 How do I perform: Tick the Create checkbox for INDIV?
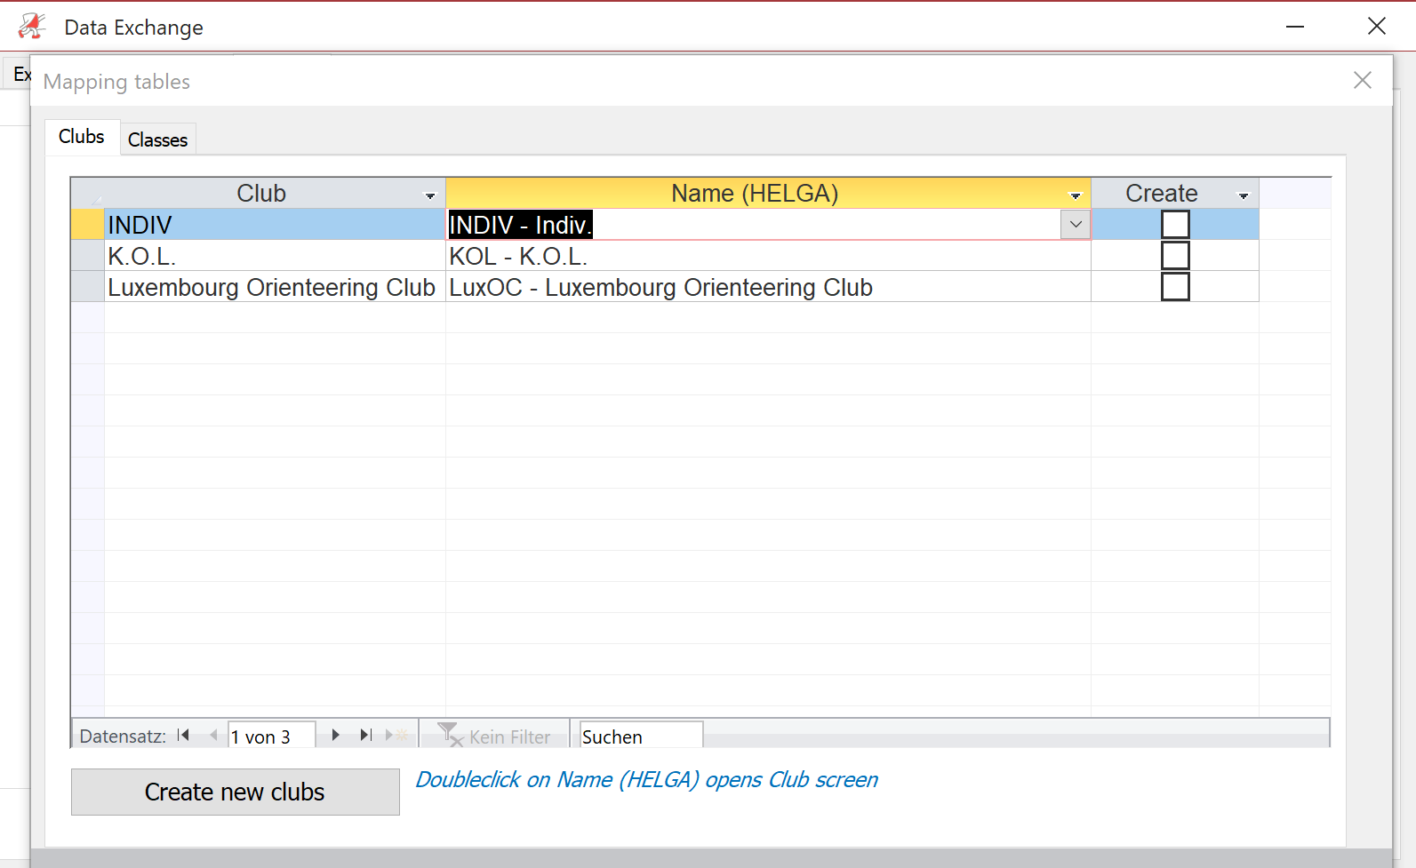tap(1175, 225)
